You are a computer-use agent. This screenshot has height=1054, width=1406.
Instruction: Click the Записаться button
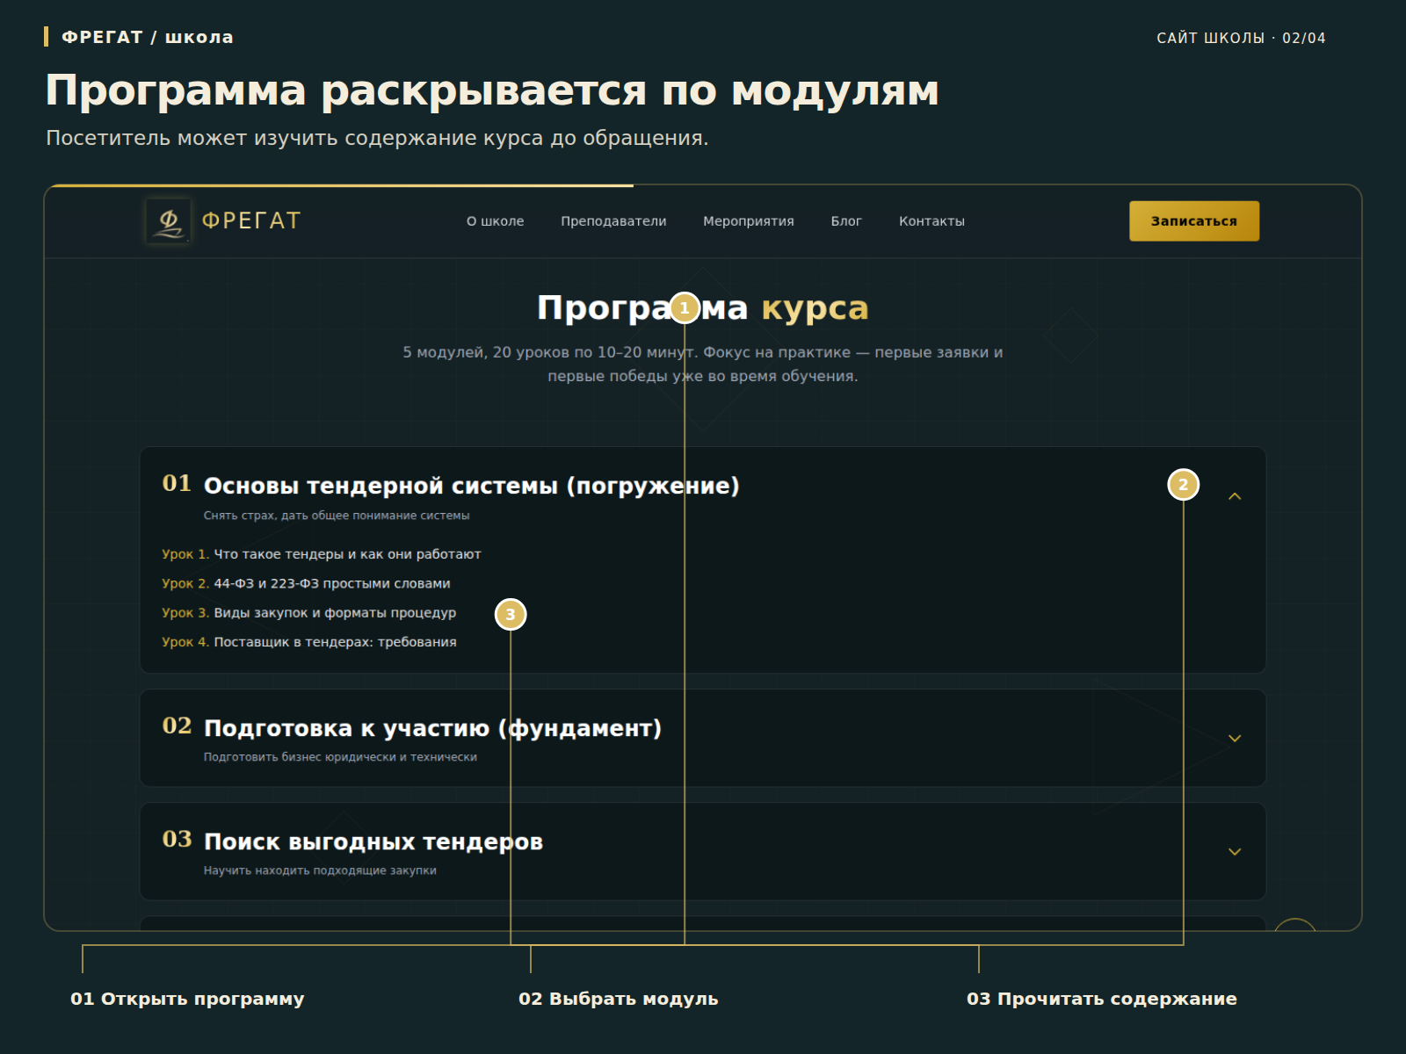point(1194,221)
